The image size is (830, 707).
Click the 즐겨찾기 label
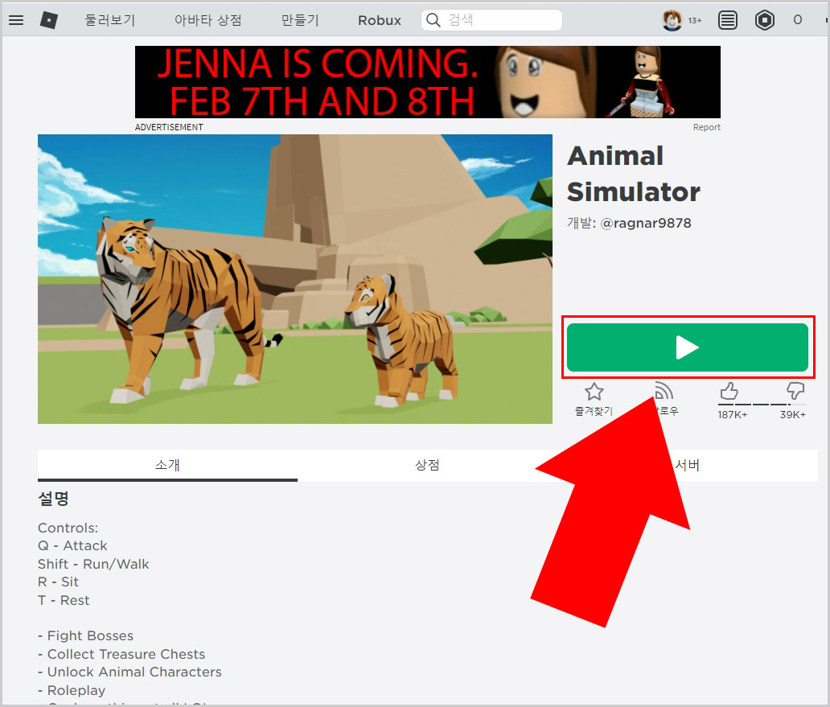[x=594, y=411]
